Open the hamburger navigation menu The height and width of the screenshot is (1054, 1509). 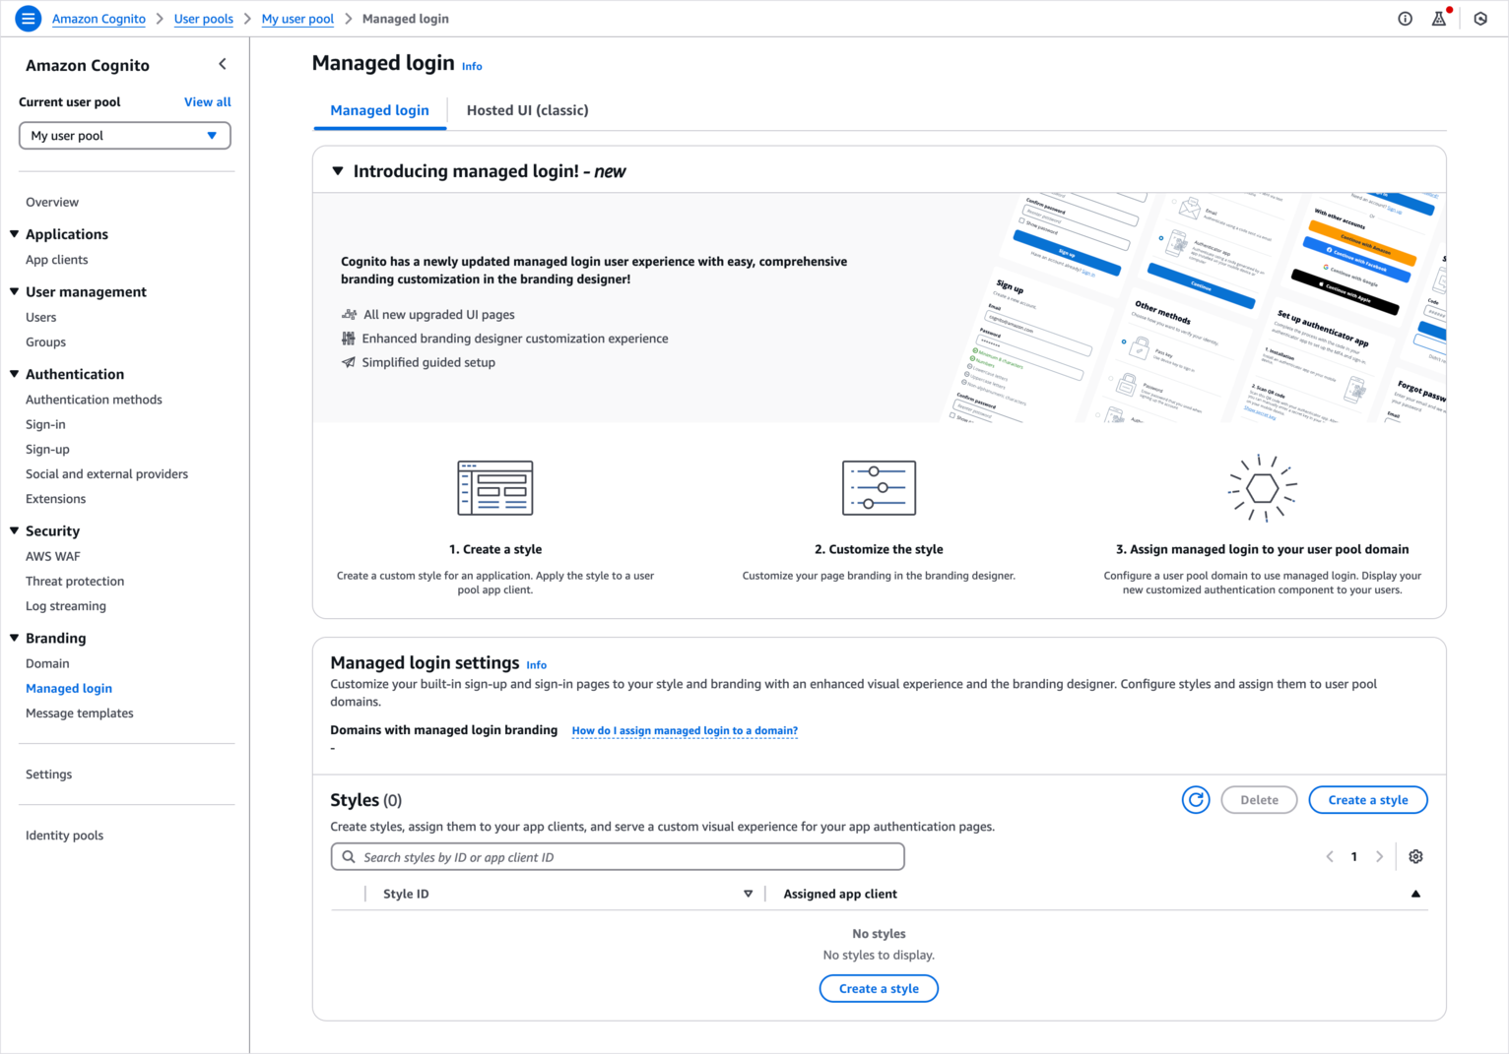[x=28, y=19]
